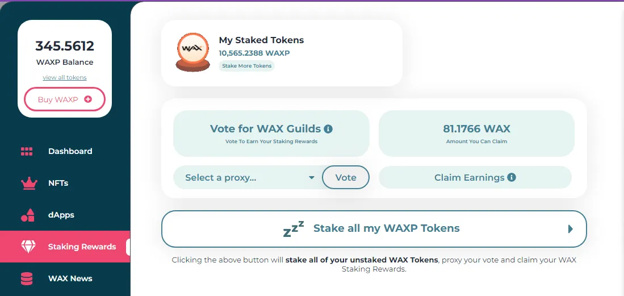The width and height of the screenshot is (624, 296).
Task: Click the view all tokens link
Action: [65, 77]
